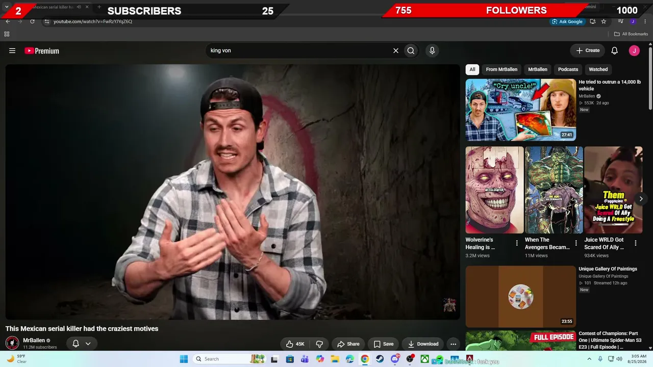This screenshot has height=367, width=653.
Task: Show hidden system tray icons
Action: (x=589, y=359)
